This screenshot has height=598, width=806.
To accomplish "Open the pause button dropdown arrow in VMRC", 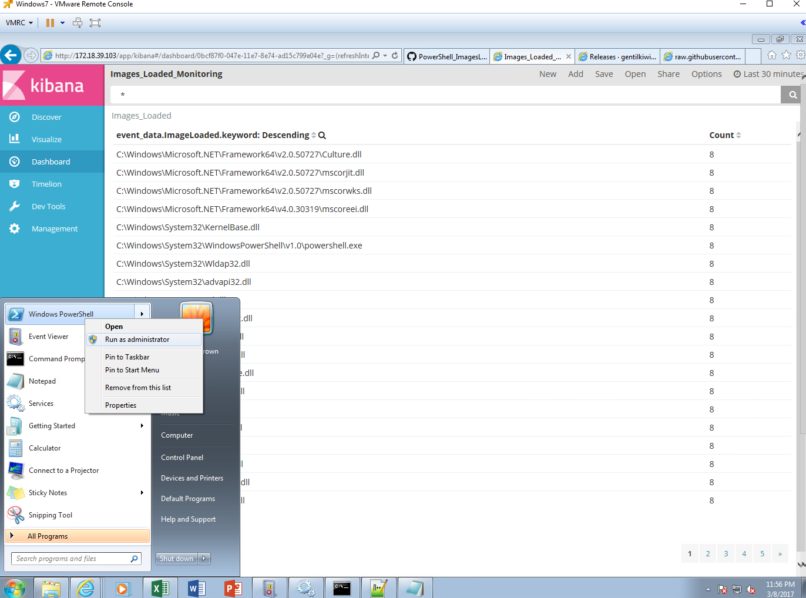I will [x=62, y=23].
